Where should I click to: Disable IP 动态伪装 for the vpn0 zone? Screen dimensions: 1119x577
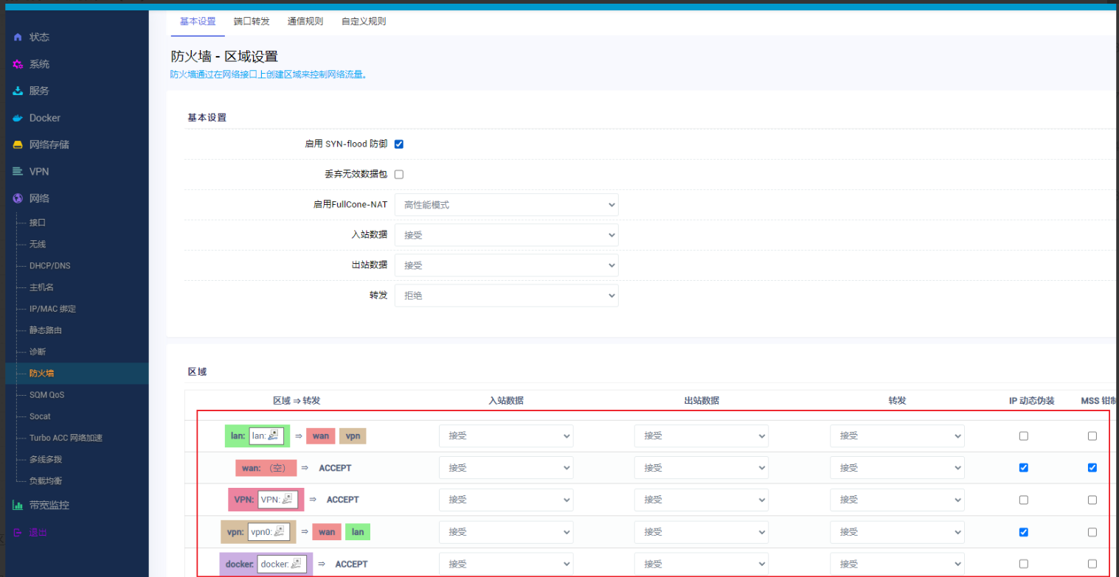pos(1023,532)
